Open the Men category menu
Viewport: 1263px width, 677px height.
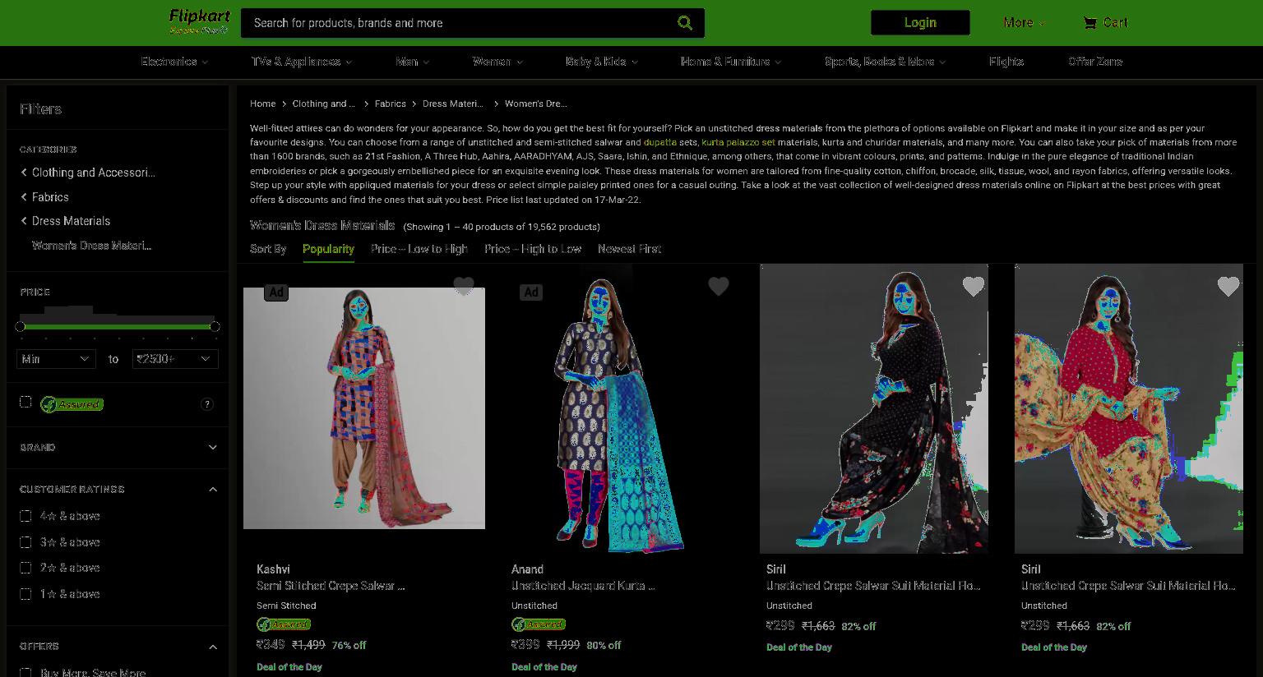coord(413,62)
